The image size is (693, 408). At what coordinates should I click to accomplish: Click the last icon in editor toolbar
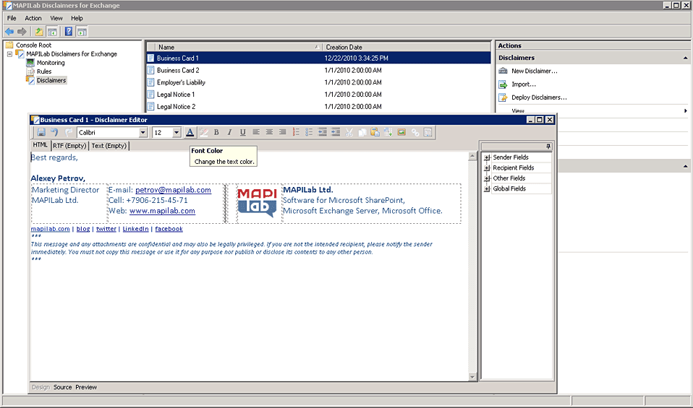point(428,132)
